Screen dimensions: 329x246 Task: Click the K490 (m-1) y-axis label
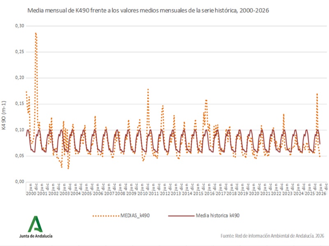[4, 115]
